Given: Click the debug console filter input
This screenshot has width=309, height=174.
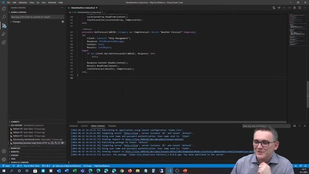Looking at the screenshot, I should (x=266, y=126).
